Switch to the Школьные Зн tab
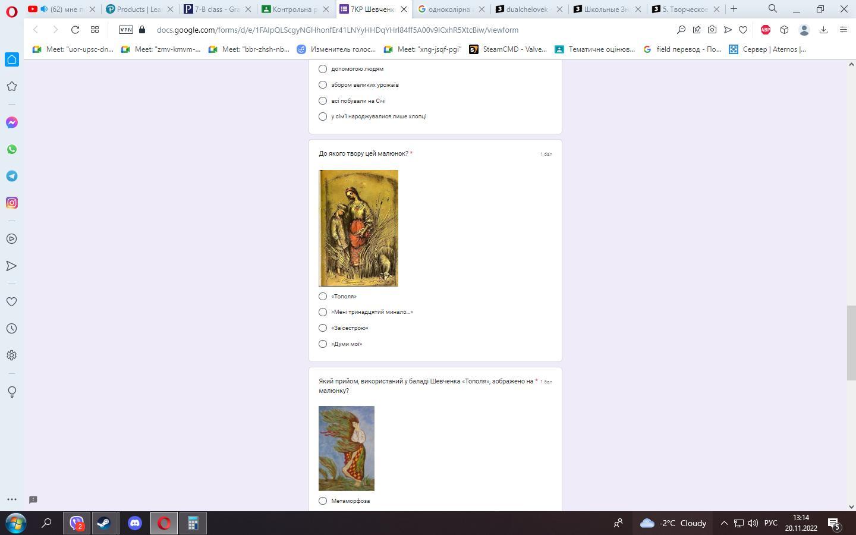 pyautogui.click(x=606, y=9)
